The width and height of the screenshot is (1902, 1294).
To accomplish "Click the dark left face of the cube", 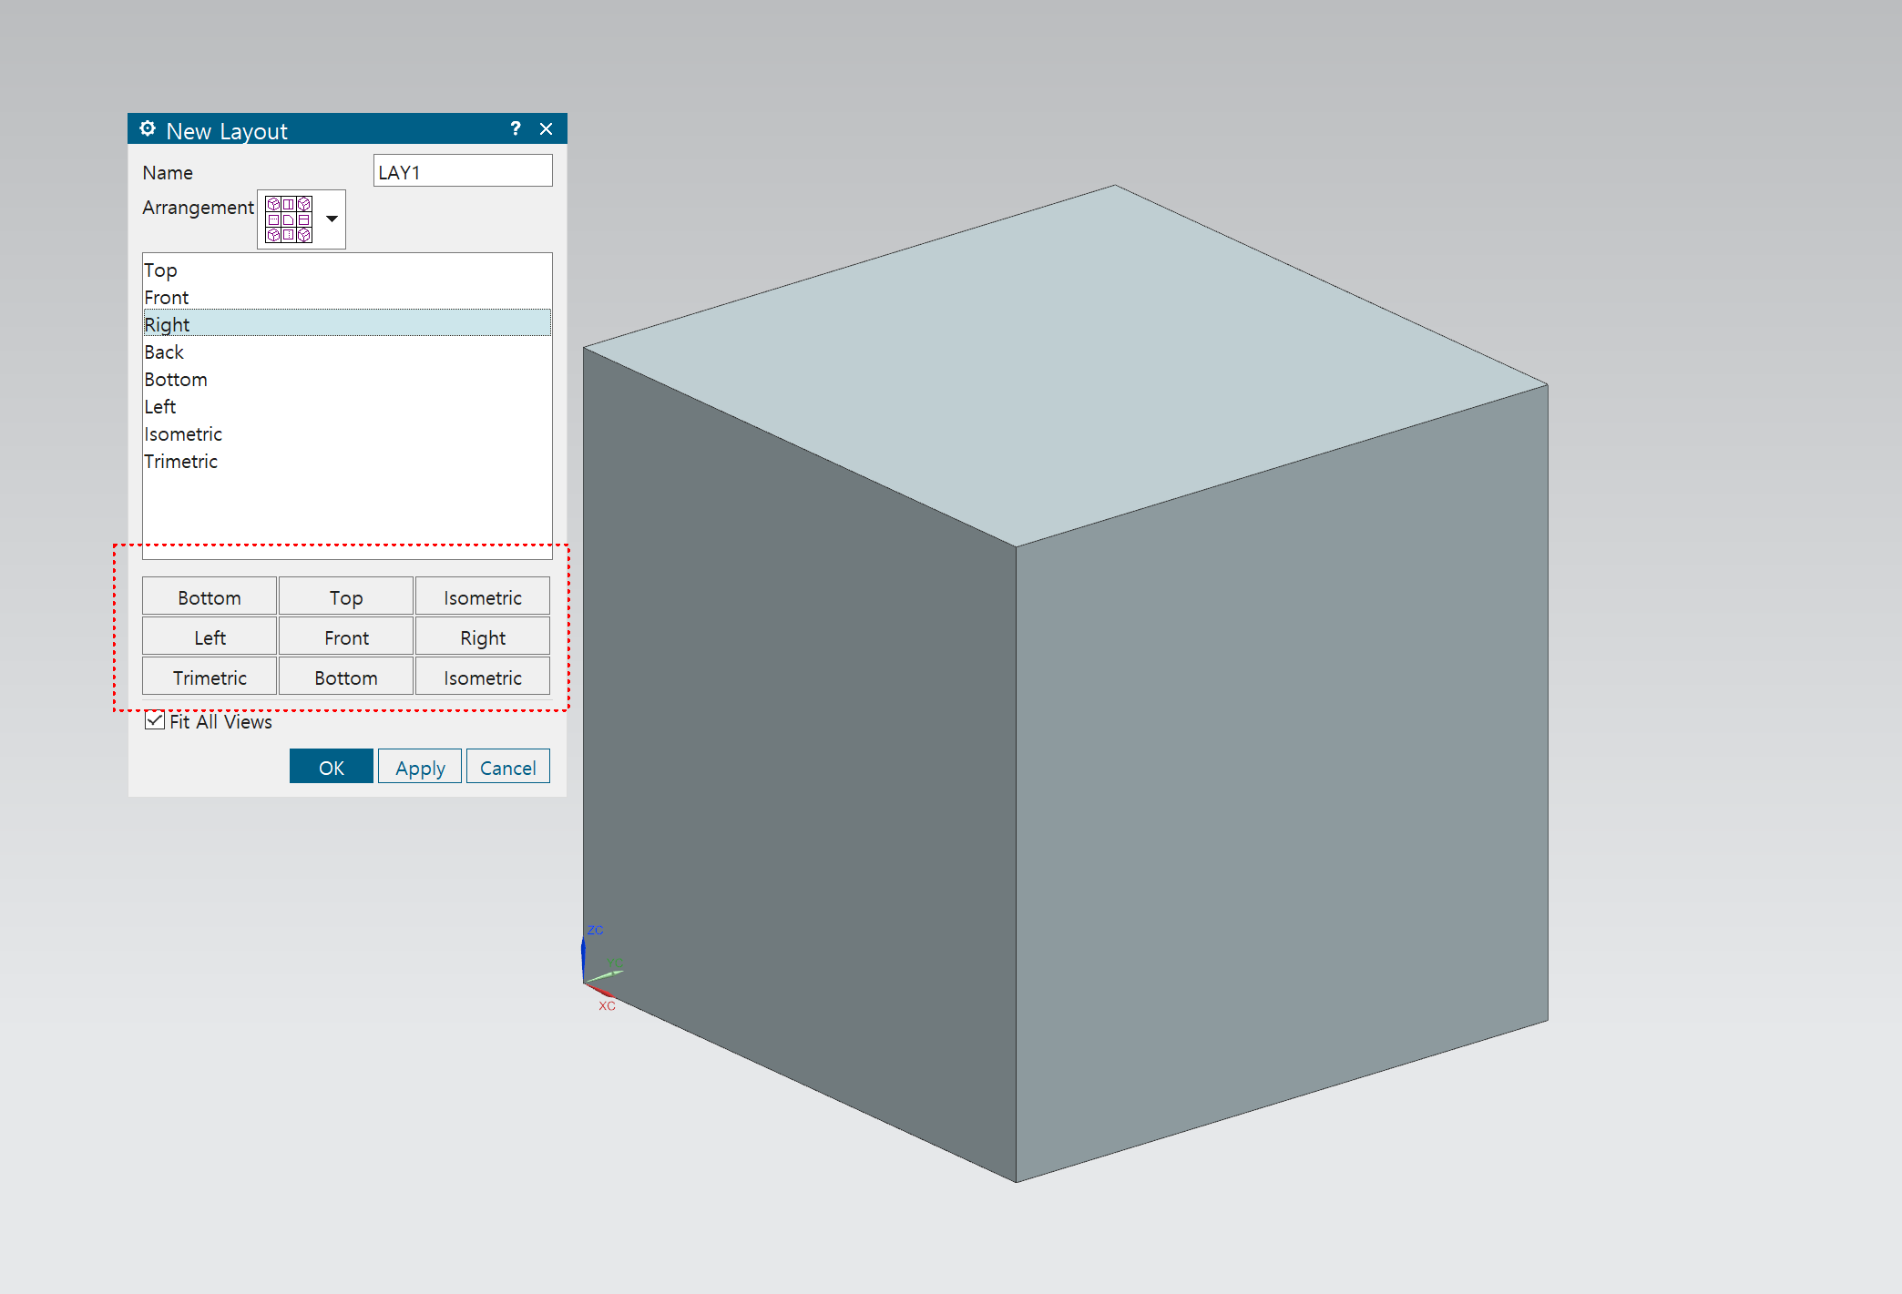I will pos(800,765).
